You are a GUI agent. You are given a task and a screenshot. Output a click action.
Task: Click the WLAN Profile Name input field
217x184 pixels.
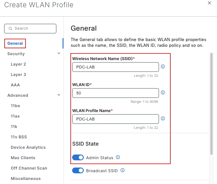(x=116, y=119)
